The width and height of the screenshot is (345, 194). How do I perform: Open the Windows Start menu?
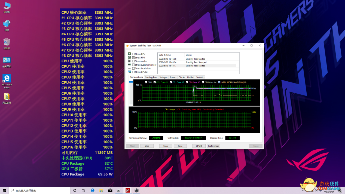point(4,190)
